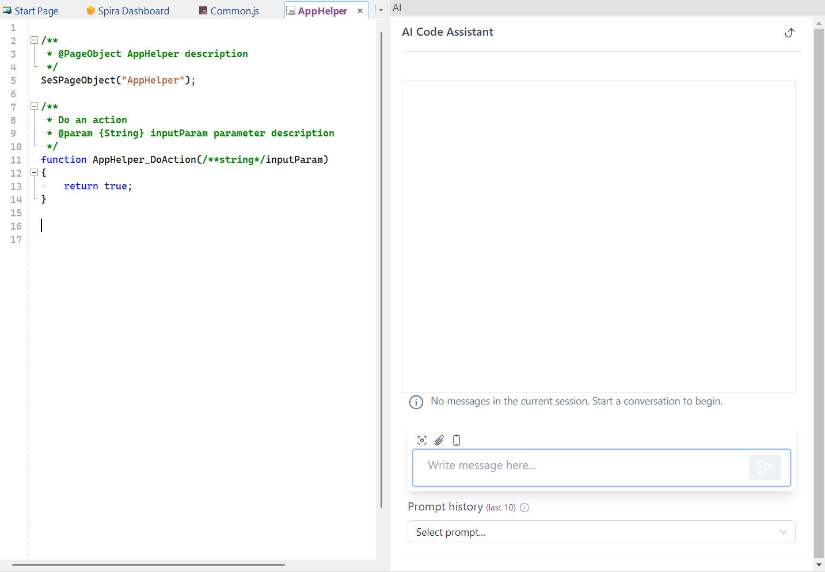
Task: Select the mobile device icon above message input
Action: [x=456, y=440]
